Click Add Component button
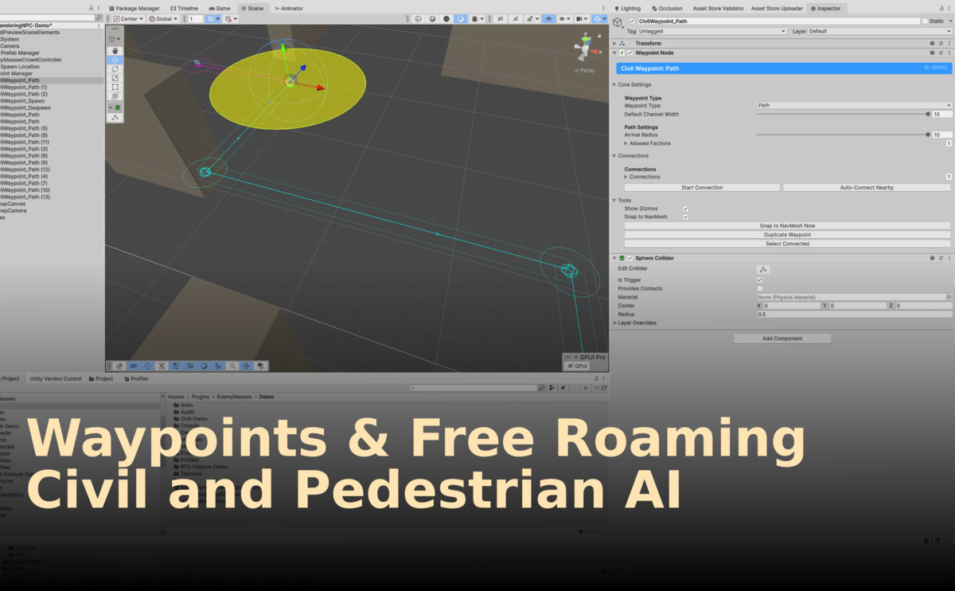 tap(782, 339)
